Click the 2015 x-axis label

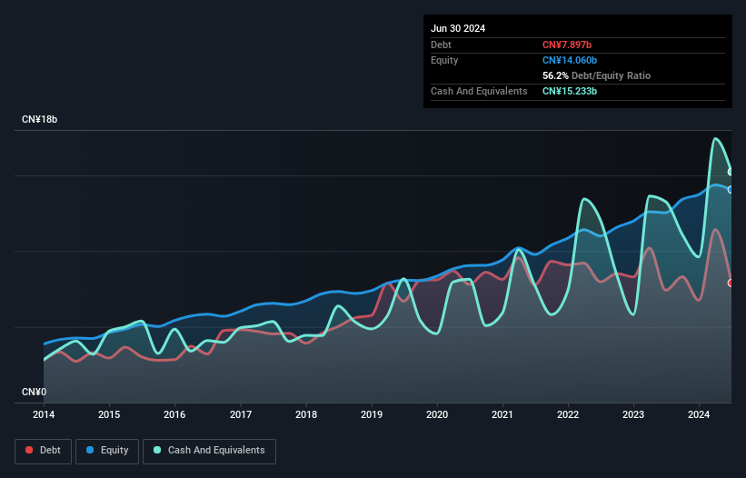(x=109, y=414)
